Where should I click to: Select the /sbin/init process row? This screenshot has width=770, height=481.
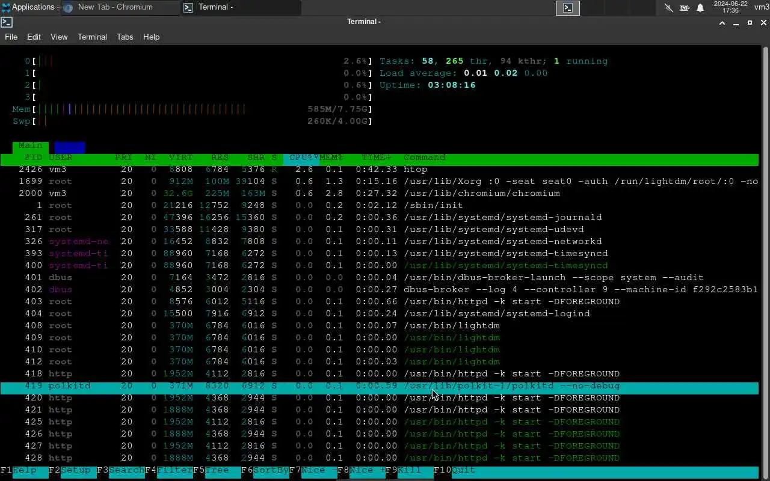379,206
